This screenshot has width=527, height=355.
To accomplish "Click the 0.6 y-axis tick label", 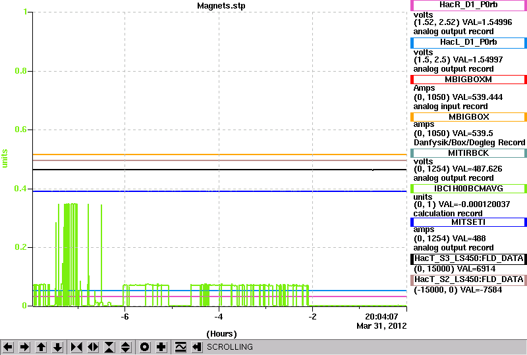I will coord(20,130).
